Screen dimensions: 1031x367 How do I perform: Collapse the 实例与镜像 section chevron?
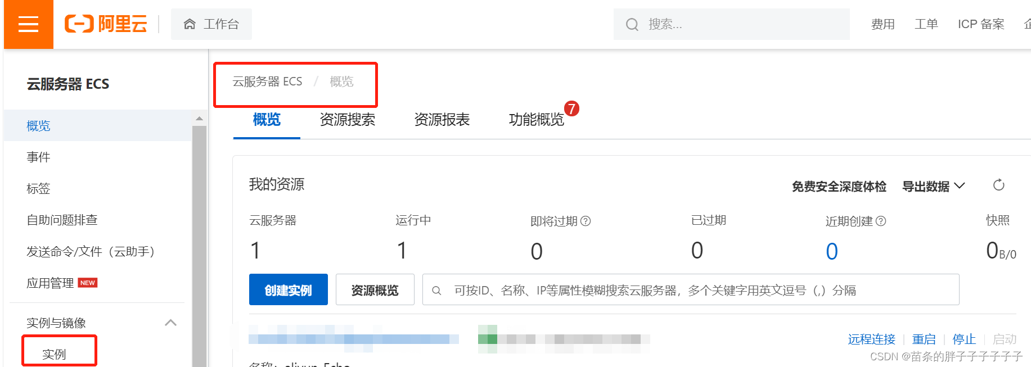pyautogui.click(x=170, y=323)
